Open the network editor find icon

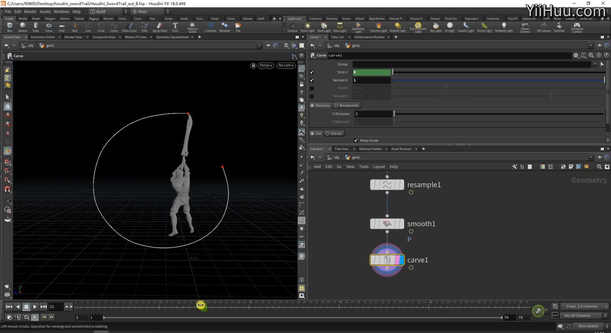click(x=599, y=167)
